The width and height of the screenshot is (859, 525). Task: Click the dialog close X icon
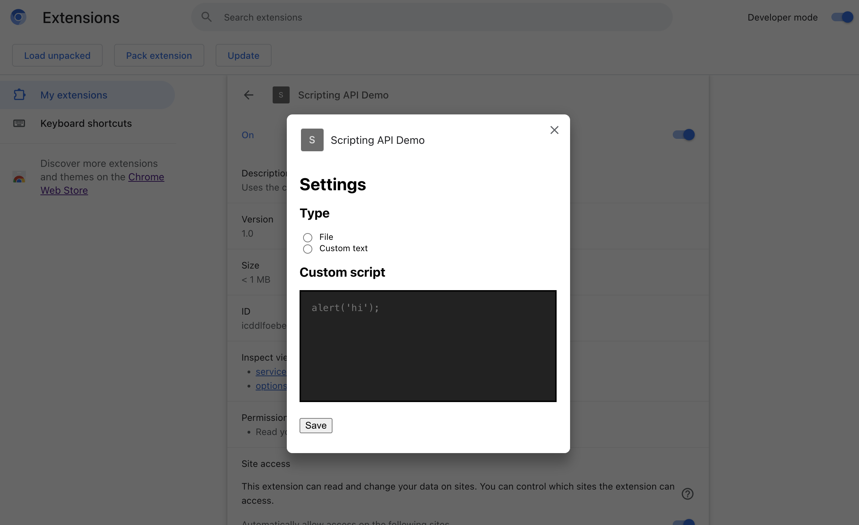(553, 130)
